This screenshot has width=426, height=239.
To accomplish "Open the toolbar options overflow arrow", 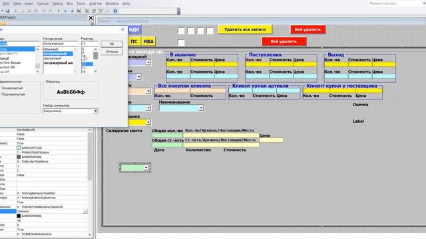I will coord(178,11).
